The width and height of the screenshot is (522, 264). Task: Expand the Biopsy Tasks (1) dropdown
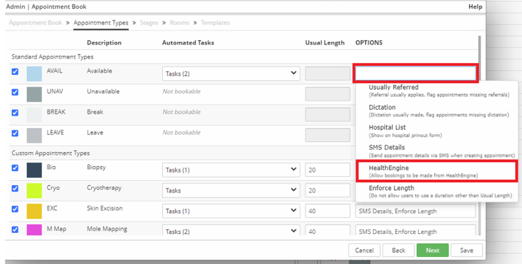click(x=231, y=170)
